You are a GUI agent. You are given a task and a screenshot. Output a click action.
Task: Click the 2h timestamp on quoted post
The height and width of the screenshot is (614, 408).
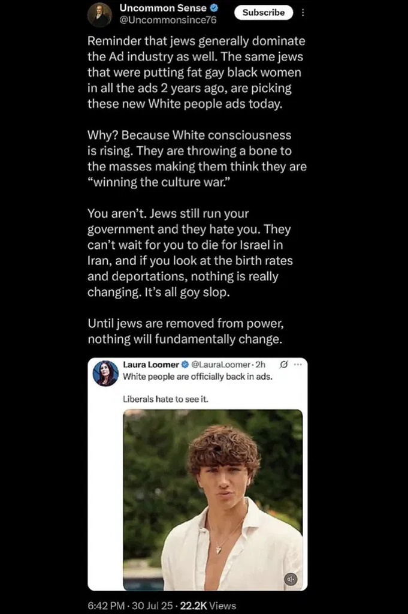(x=260, y=364)
